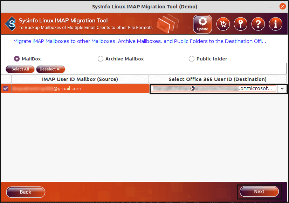
Task: Click the Next button
Action: click(259, 191)
